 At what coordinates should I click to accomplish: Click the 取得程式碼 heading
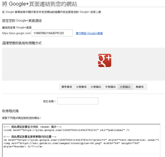coord(10,111)
